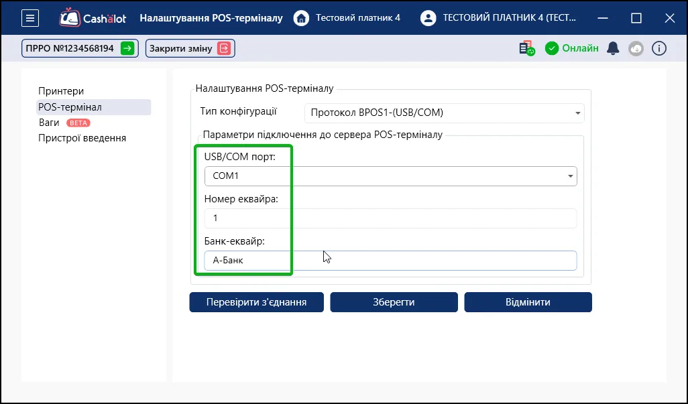
Task: Click the Тип конфігурації label
Action: pyautogui.click(x=239, y=111)
